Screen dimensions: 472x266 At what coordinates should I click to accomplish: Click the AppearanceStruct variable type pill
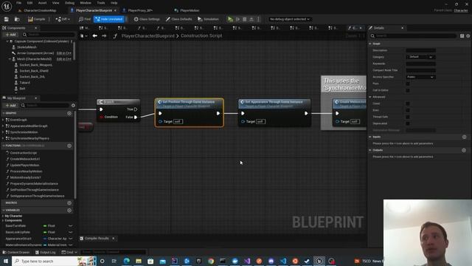click(x=55, y=239)
